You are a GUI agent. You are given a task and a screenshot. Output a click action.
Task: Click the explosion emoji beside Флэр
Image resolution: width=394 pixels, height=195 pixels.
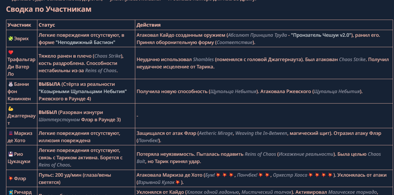tap(10, 179)
